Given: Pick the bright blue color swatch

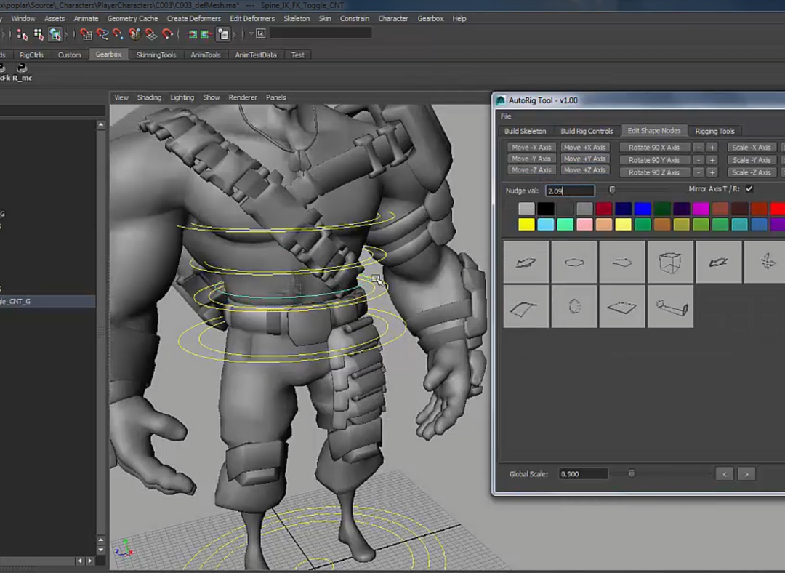Looking at the screenshot, I should (x=642, y=209).
